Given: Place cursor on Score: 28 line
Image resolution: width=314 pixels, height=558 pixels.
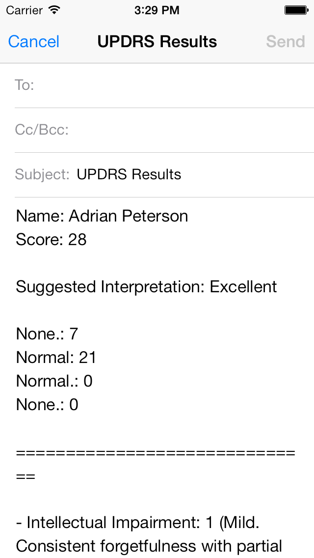Looking at the screenshot, I should click(51, 240).
